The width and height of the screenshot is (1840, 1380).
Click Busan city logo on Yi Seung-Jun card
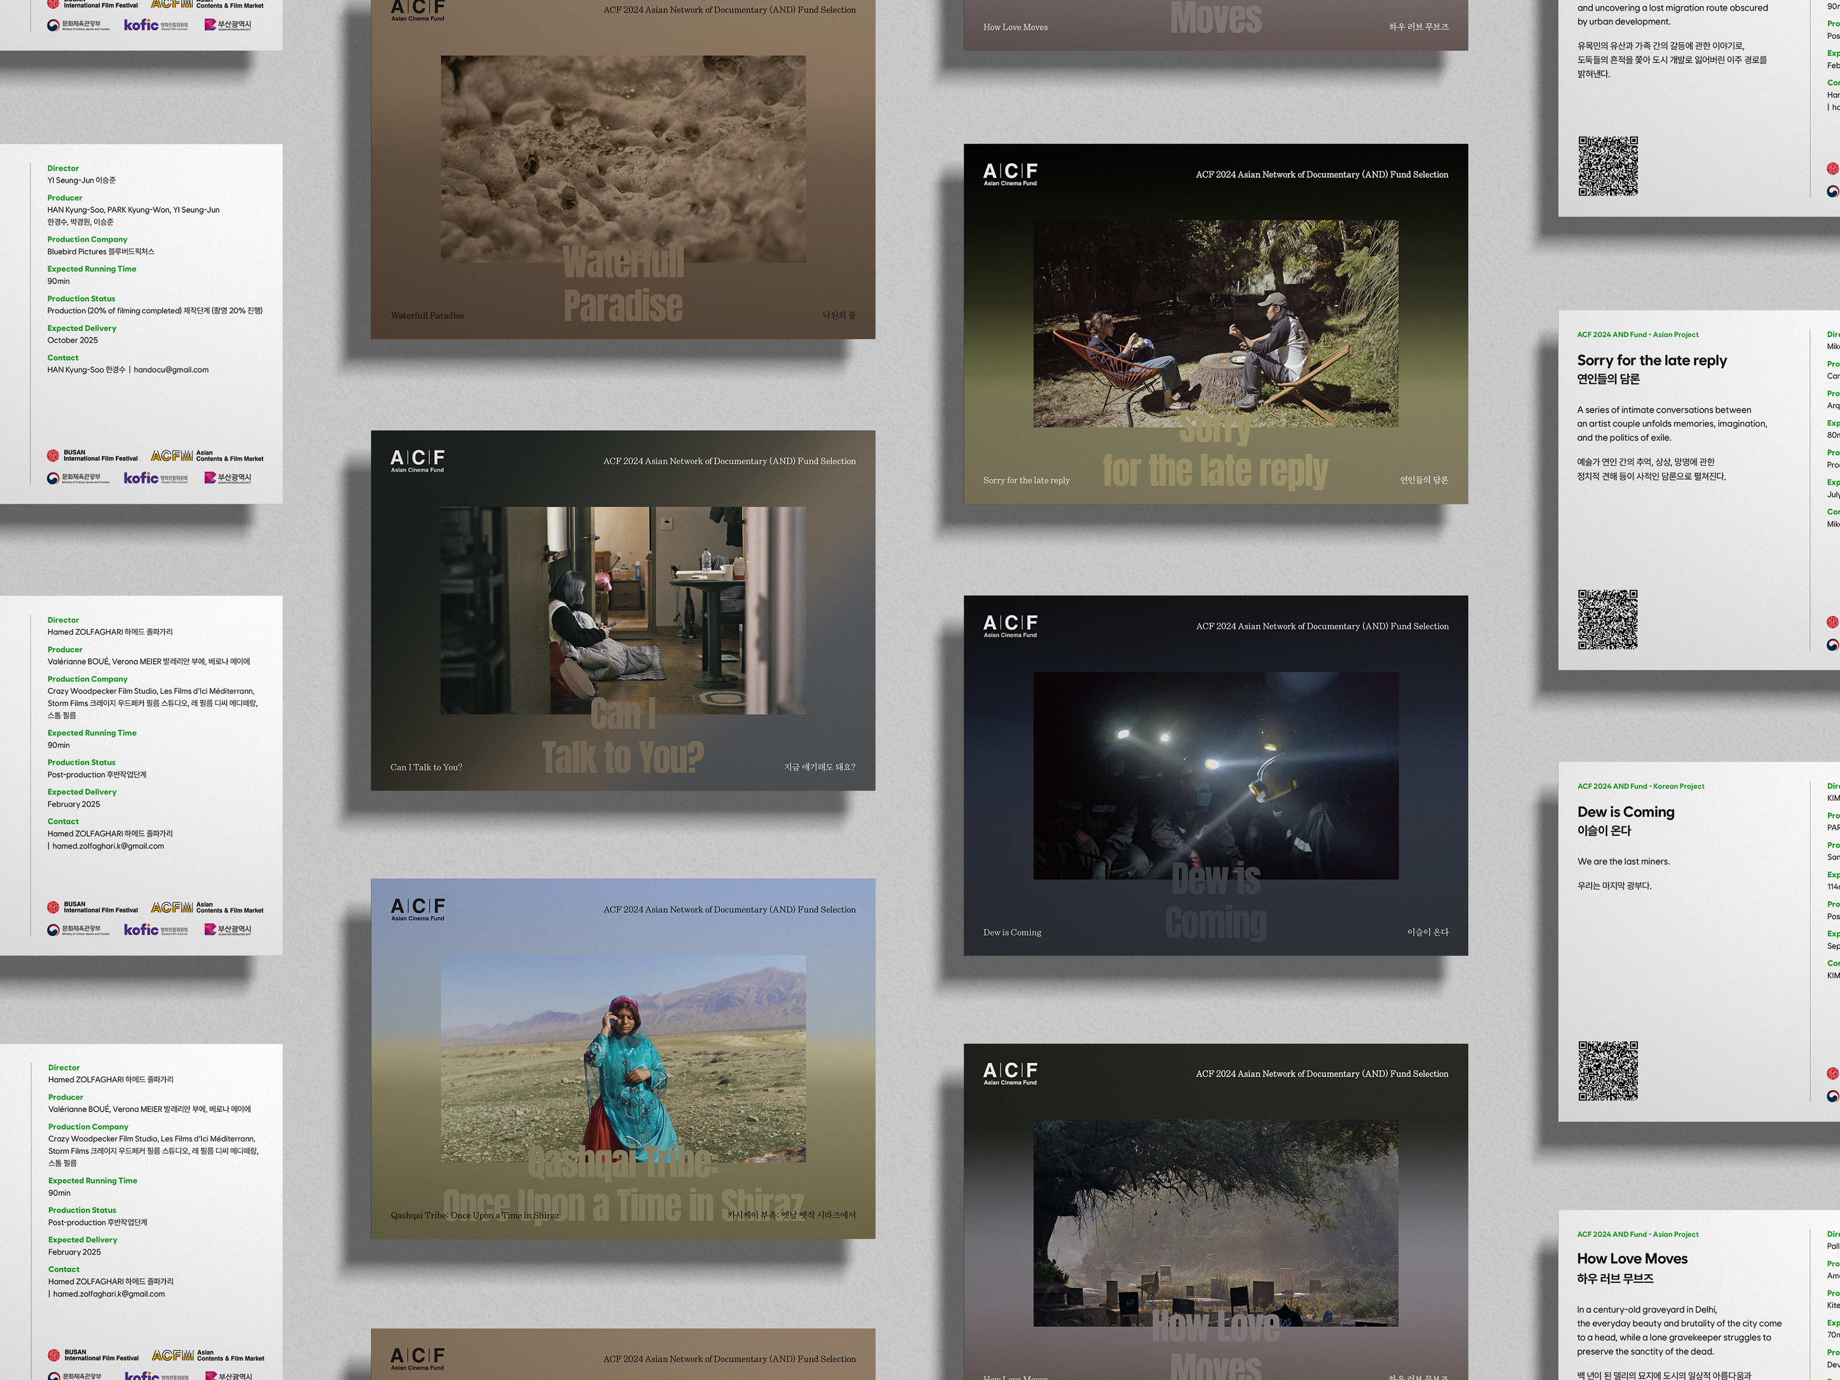227,477
